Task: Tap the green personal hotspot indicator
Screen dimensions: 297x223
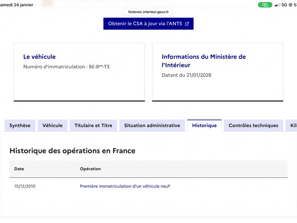Action: (x=265, y=5)
